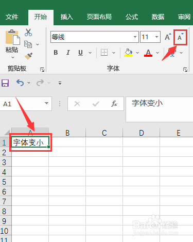
Task: Switch to the 公式 tab
Action: 132,17
